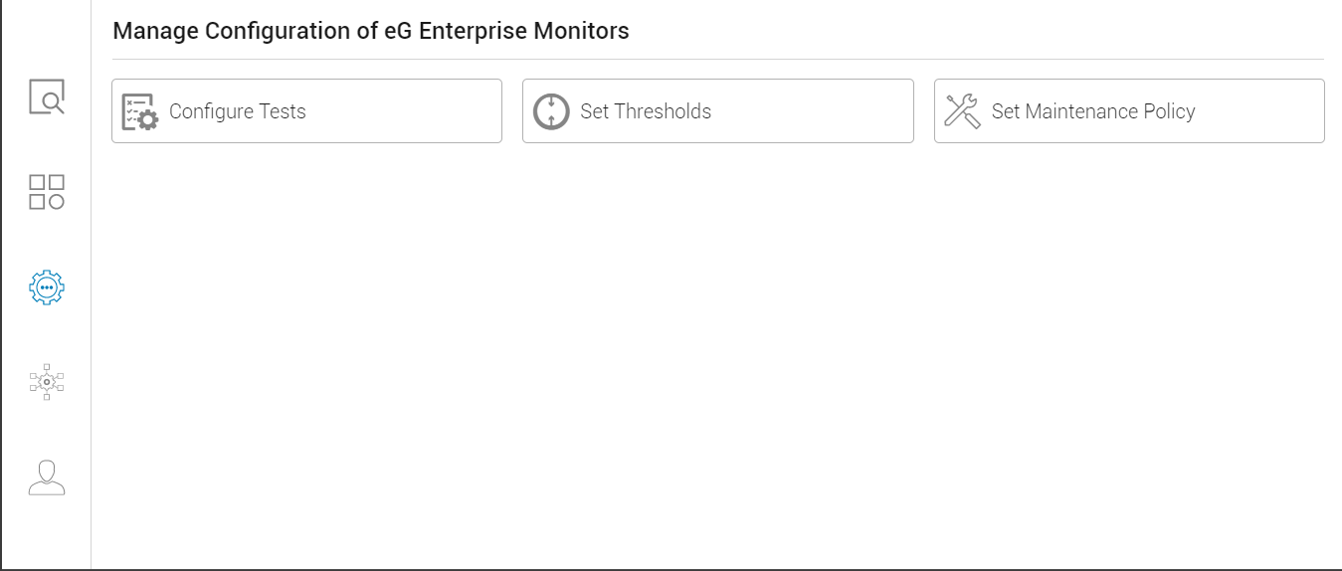Click the blank content area below the tiles
Viewport: 1342px width, 571px height.
[x=716, y=358]
